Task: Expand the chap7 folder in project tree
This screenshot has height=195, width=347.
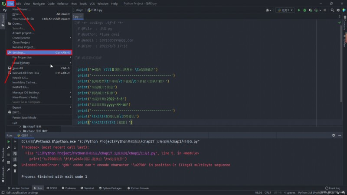Action: (x=20, y=127)
